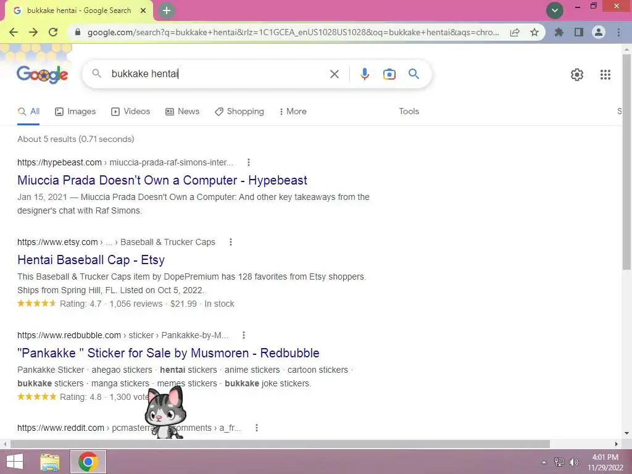This screenshot has height=474, width=632.
Task: Open File Explorer from the taskbar
Action: [50, 462]
